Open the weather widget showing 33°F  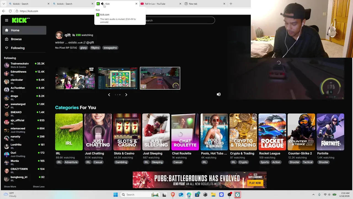(10, 195)
